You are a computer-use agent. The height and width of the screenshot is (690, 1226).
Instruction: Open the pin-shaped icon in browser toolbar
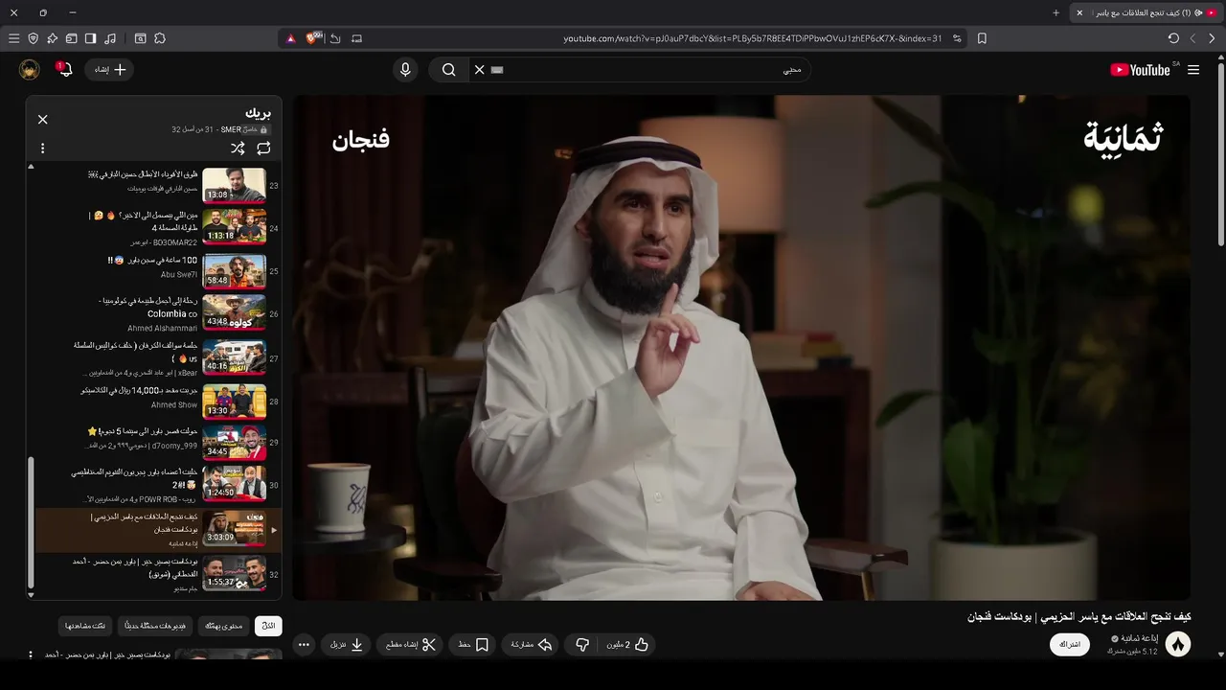pyautogui.click(x=53, y=38)
